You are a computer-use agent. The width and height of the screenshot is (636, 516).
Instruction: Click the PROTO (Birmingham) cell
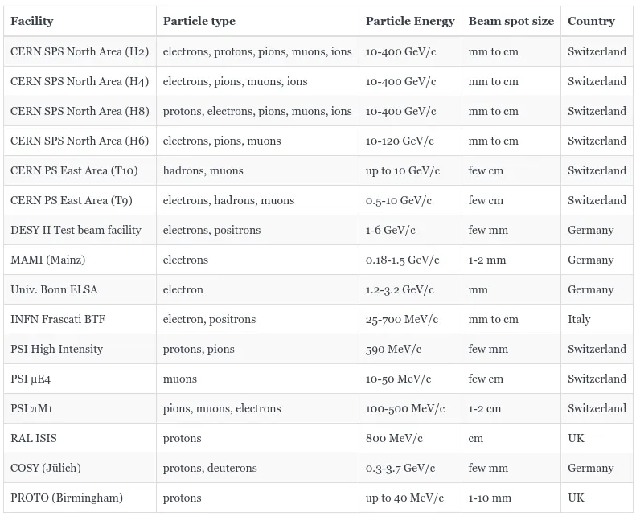tap(80, 498)
